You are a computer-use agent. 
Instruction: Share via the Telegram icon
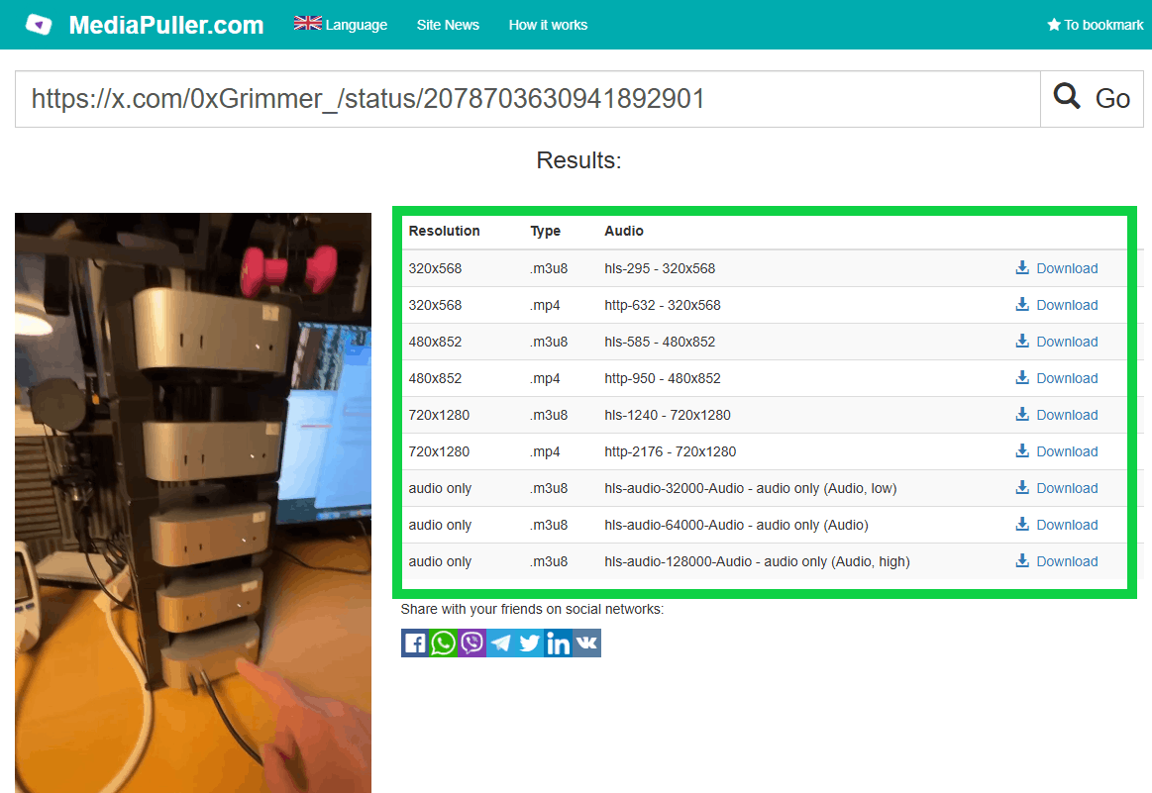501,644
